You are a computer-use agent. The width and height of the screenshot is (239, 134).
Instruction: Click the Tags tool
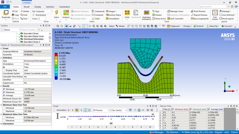156,11
